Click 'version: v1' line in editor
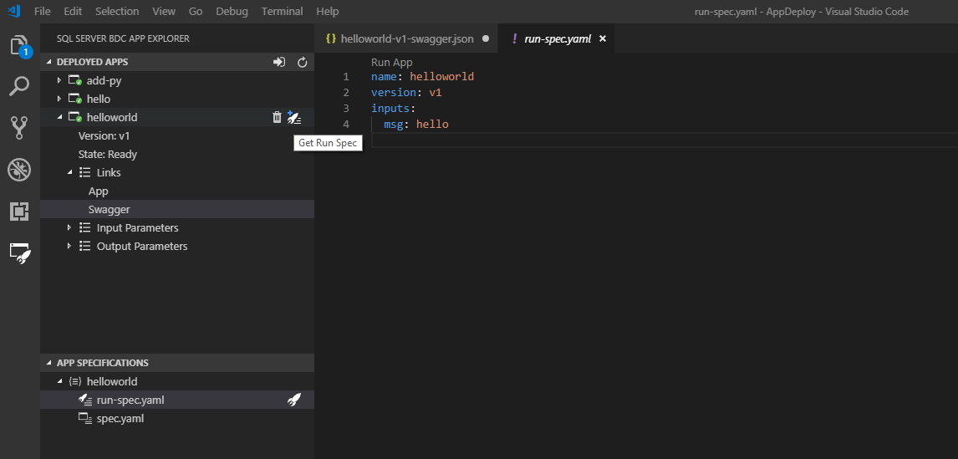The width and height of the screenshot is (958, 459). (406, 92)
